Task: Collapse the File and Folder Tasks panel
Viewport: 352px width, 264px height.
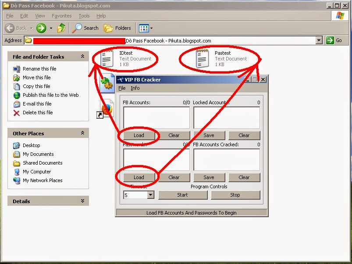Action: coord(82,56)
